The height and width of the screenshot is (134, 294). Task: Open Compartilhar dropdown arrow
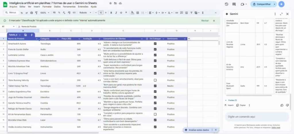[x=275, y=4]
